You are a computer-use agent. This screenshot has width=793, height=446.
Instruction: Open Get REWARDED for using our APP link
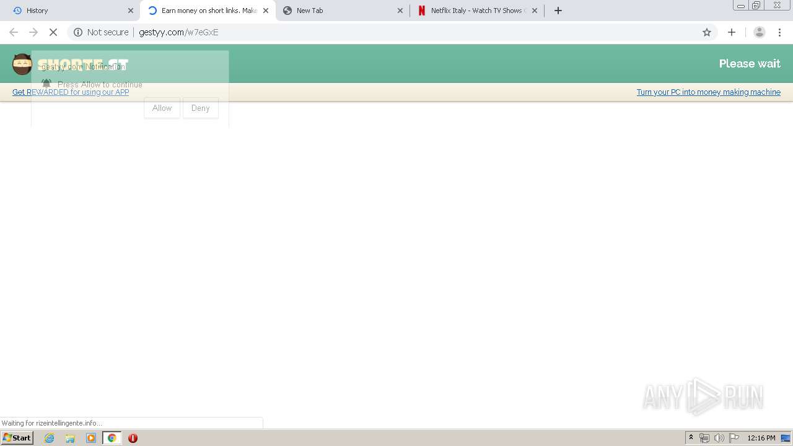click(71, 92)
